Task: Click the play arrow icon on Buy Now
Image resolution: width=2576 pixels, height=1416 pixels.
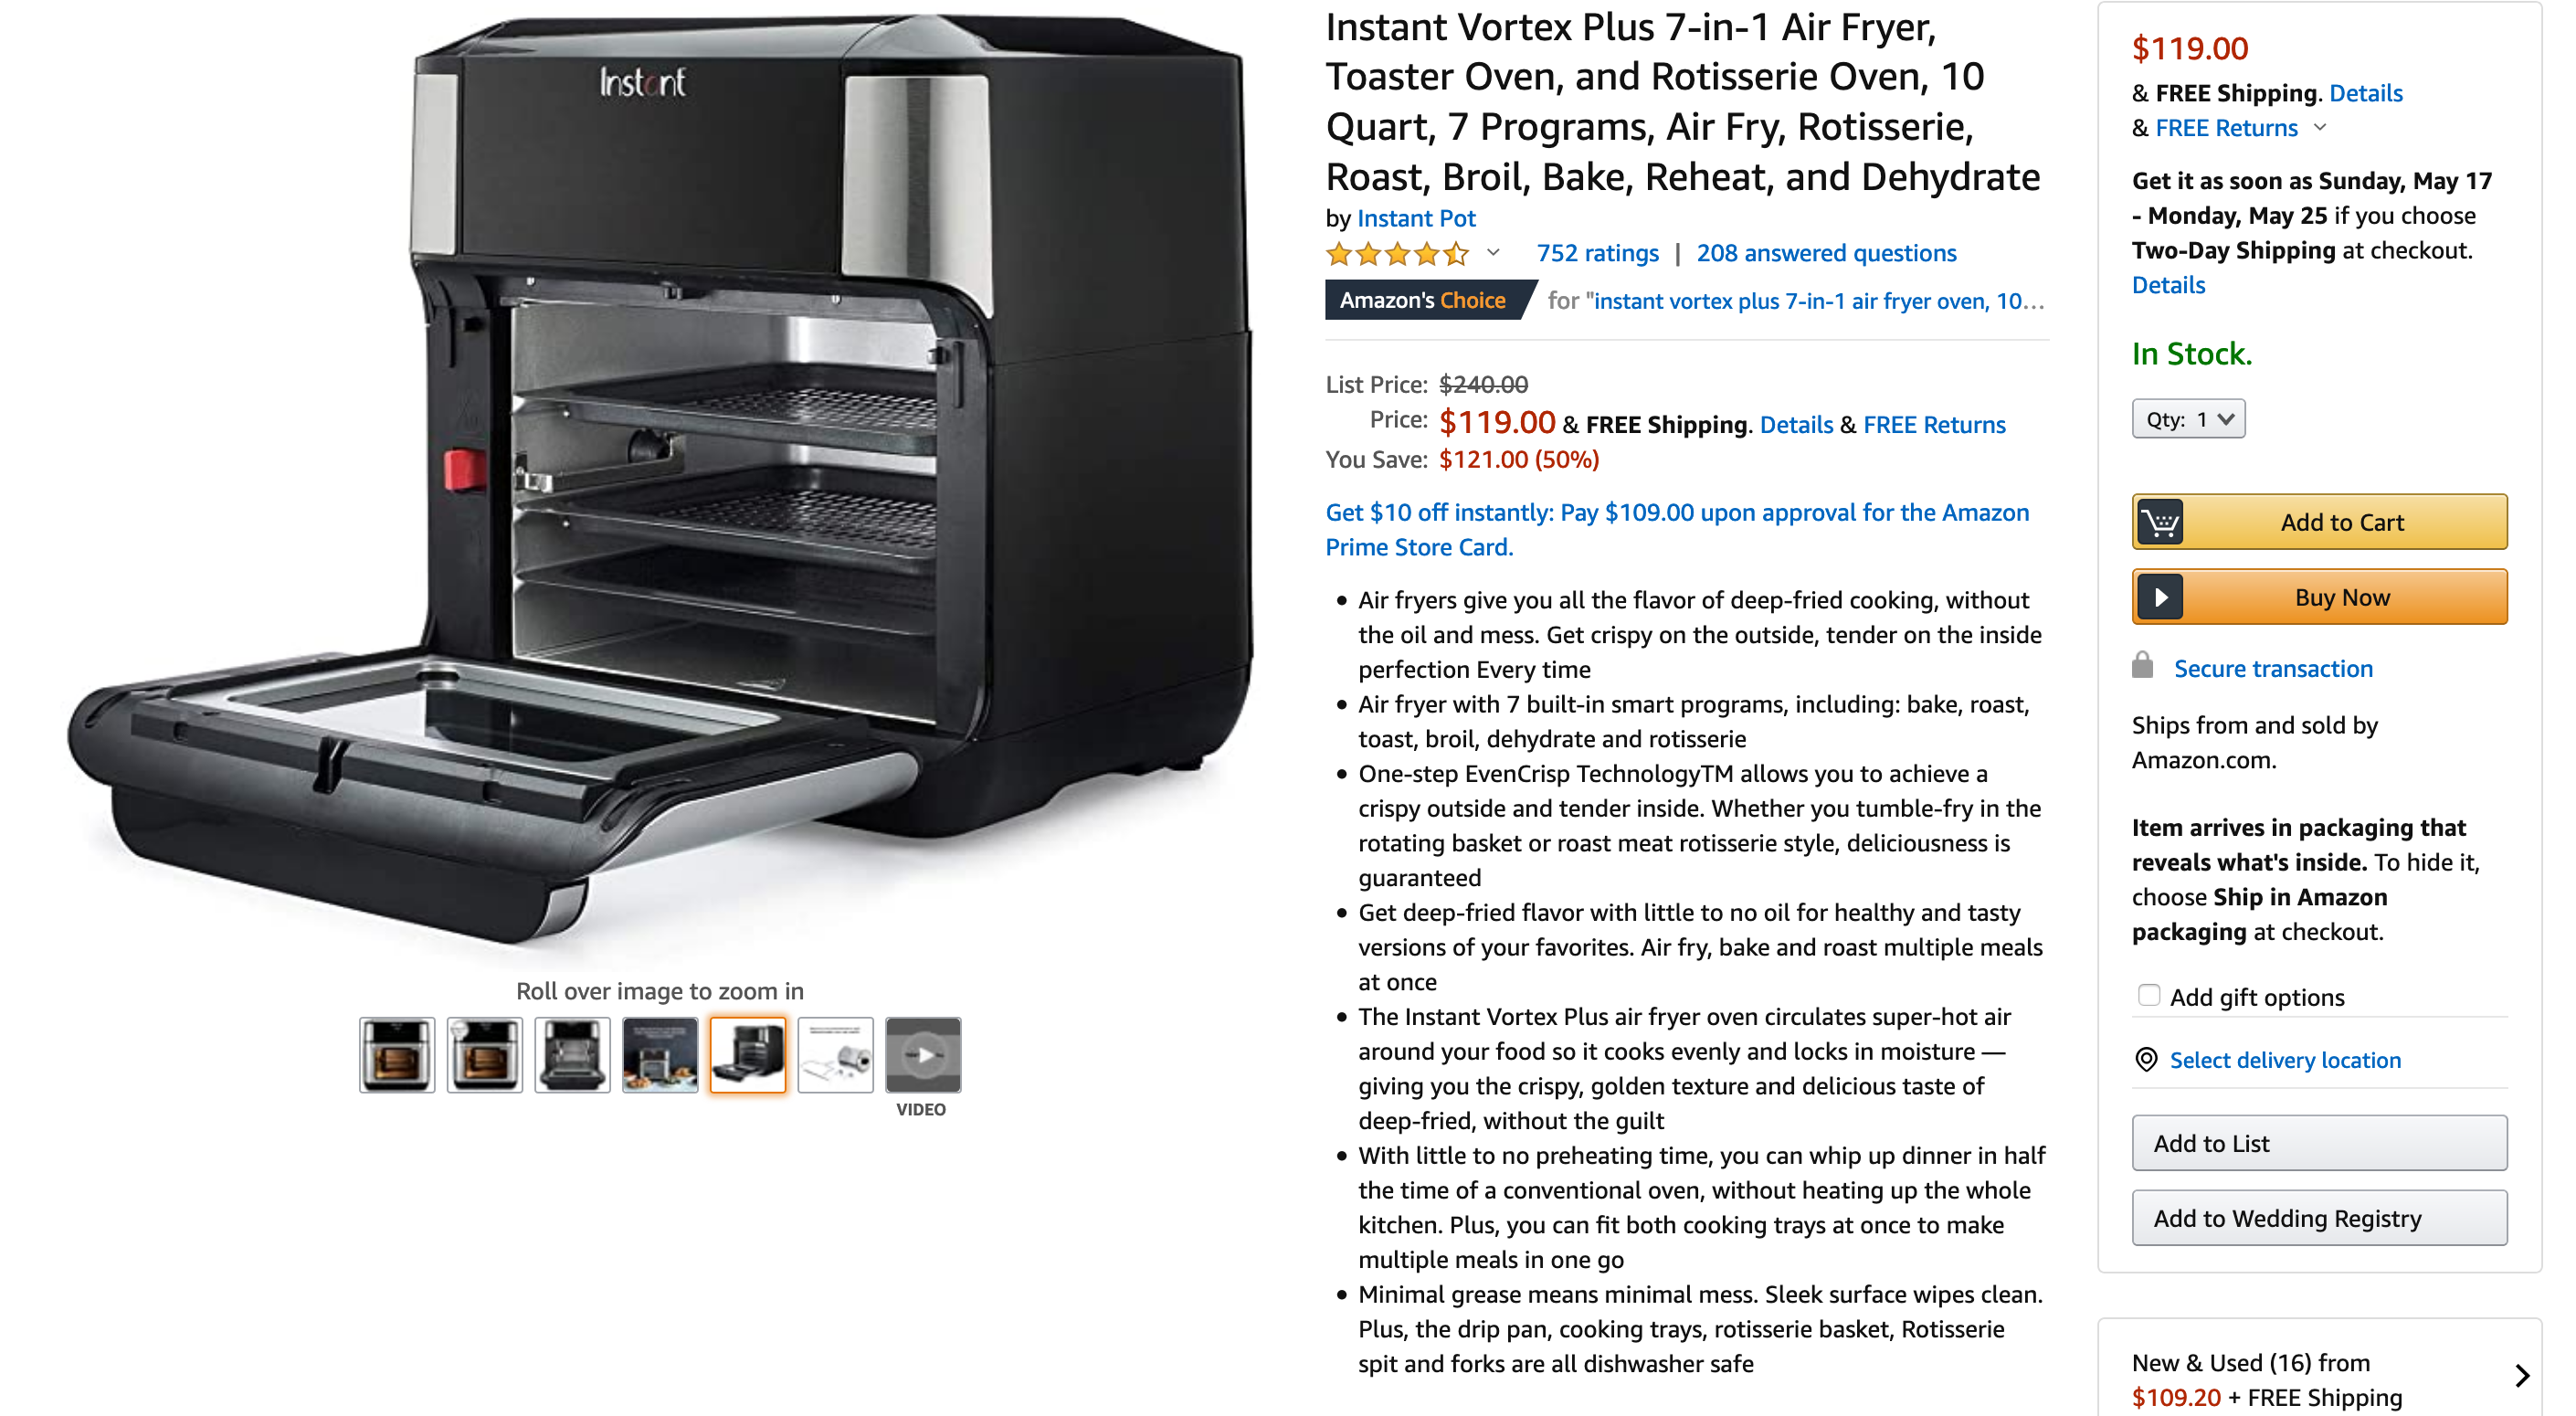Action: 2160,597
